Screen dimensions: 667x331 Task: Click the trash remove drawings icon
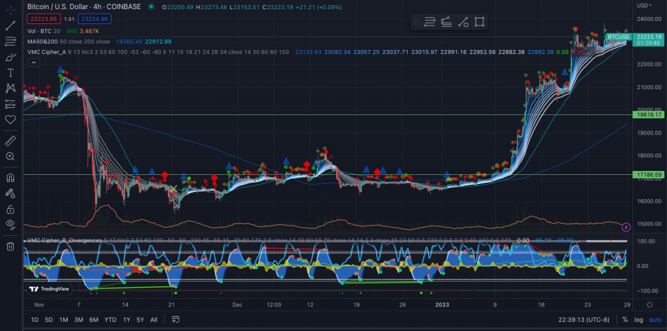(x=10, y=246)
